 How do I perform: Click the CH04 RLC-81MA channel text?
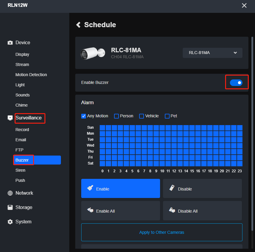click(x=127, y=57)
